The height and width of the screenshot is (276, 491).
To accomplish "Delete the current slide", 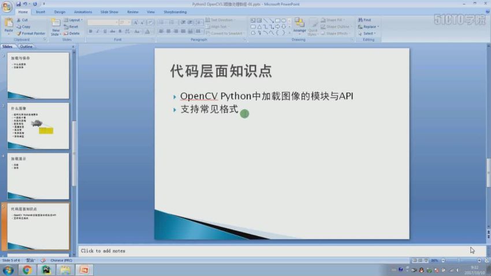I will tap(72, 33).
